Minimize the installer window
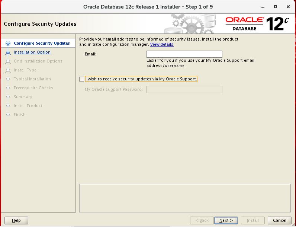 click(263, 7)
